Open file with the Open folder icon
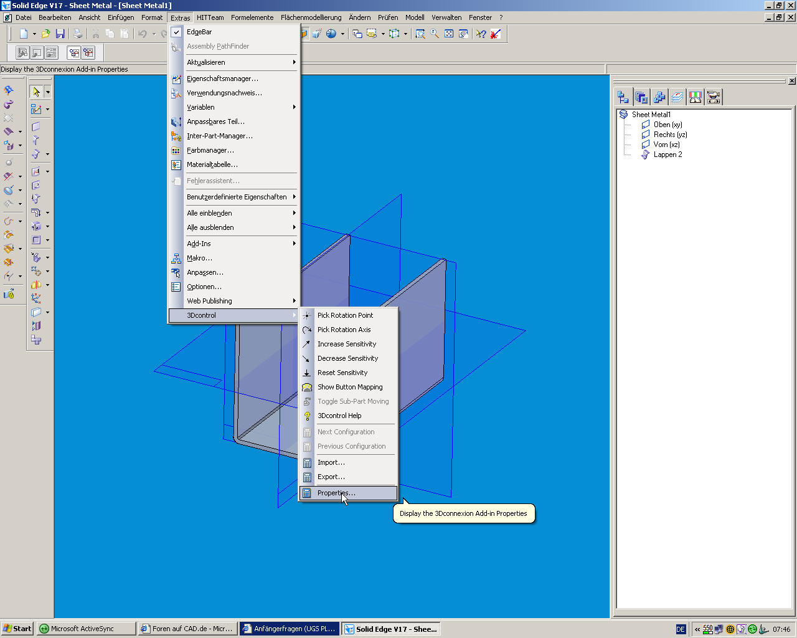The width and height of the screenshot is (797, 638). coord(45,34)
